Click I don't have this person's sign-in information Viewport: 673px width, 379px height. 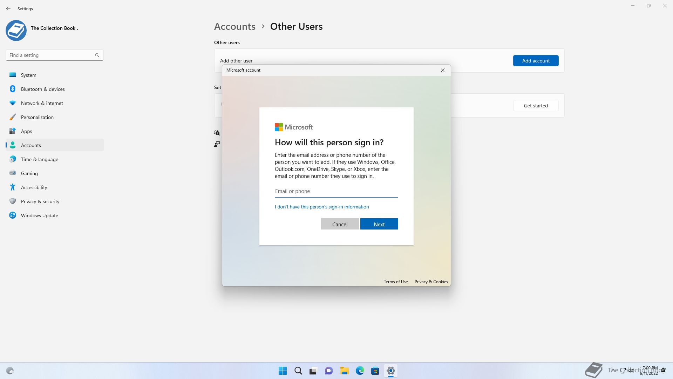[x=322, y=207]
